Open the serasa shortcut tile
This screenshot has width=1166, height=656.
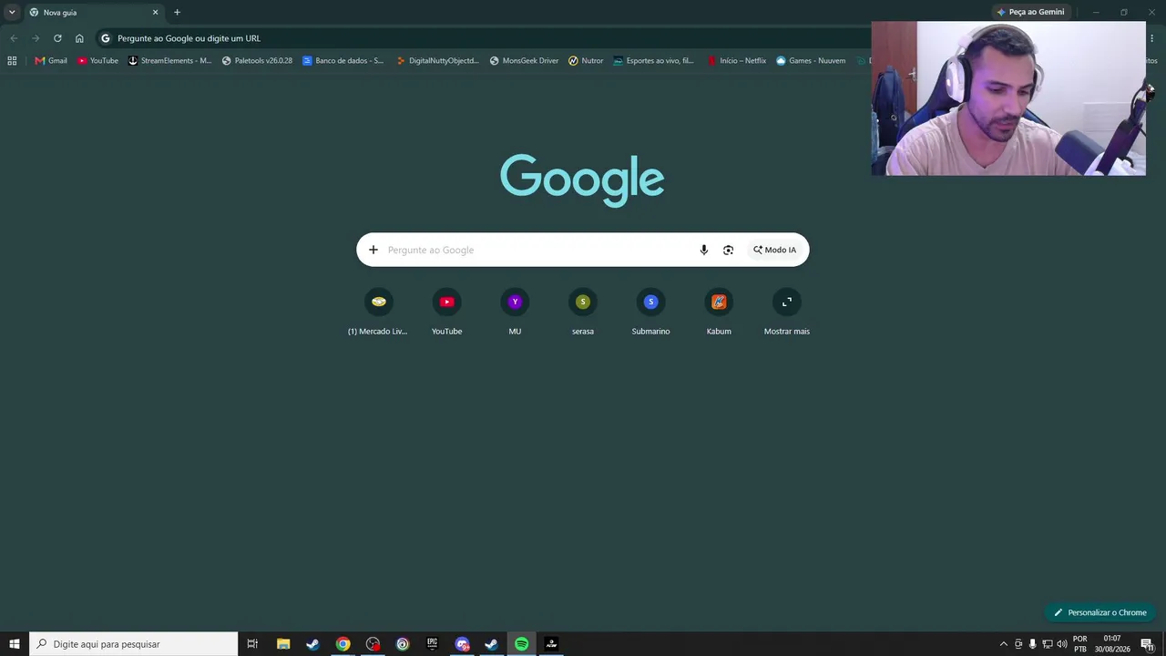[583, 313]
